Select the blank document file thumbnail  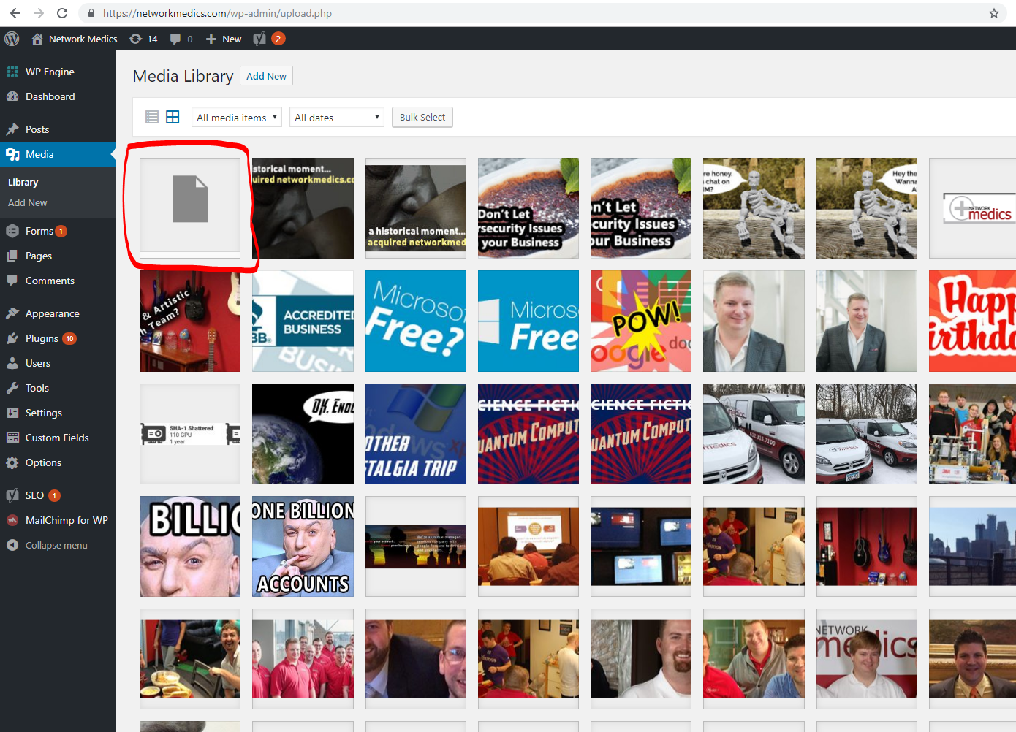click(x=190, y=207)
